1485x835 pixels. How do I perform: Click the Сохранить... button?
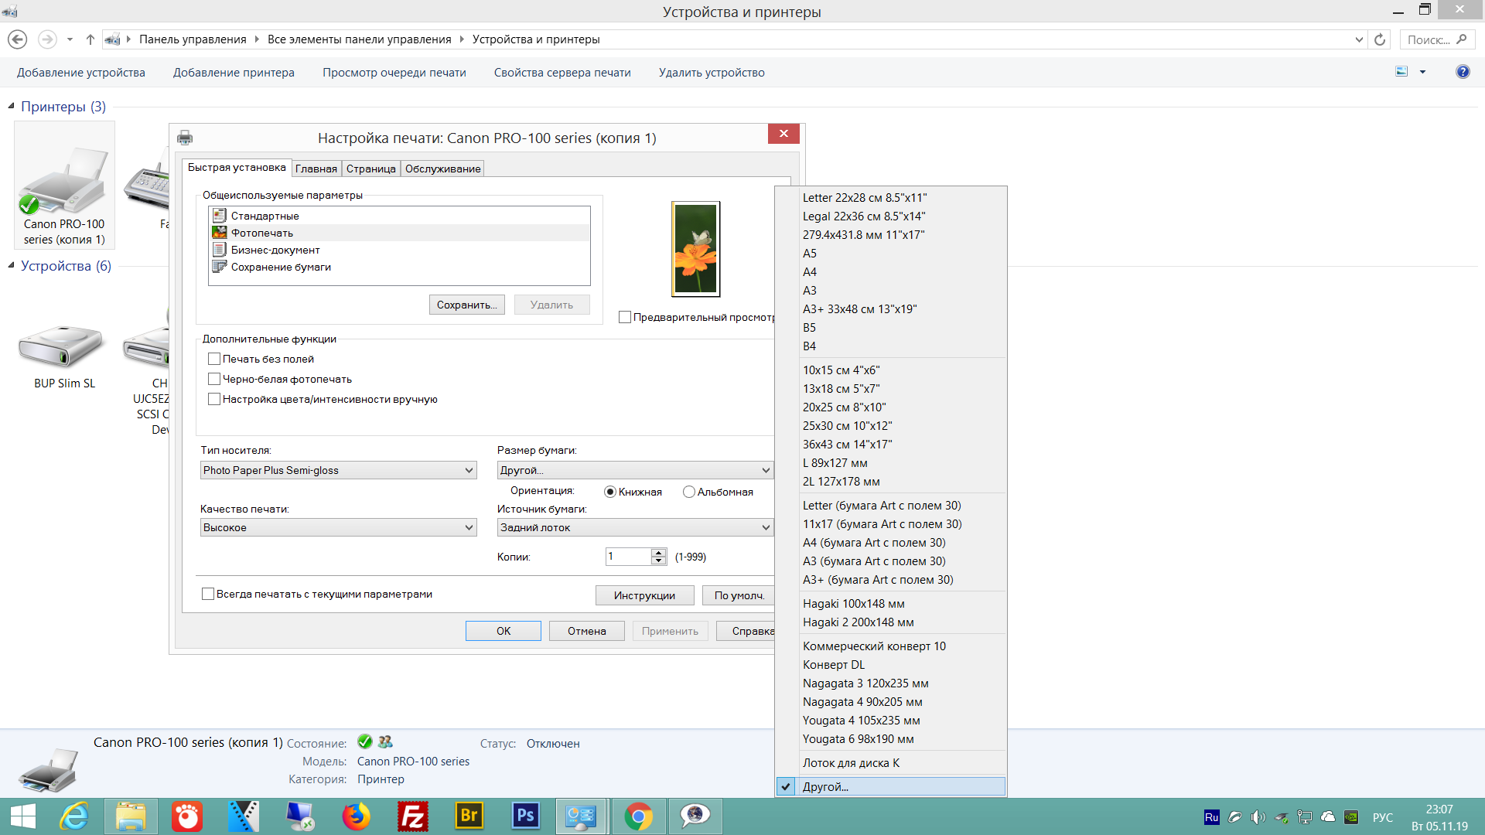[467, 305]
